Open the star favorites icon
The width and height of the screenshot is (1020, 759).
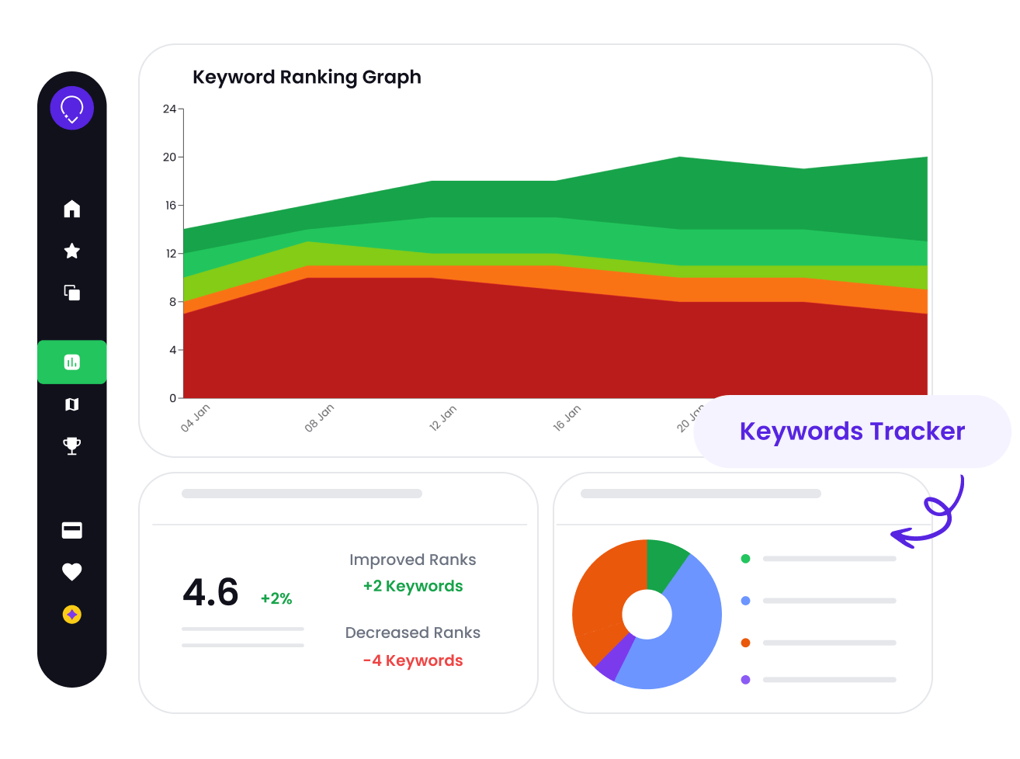72,251
